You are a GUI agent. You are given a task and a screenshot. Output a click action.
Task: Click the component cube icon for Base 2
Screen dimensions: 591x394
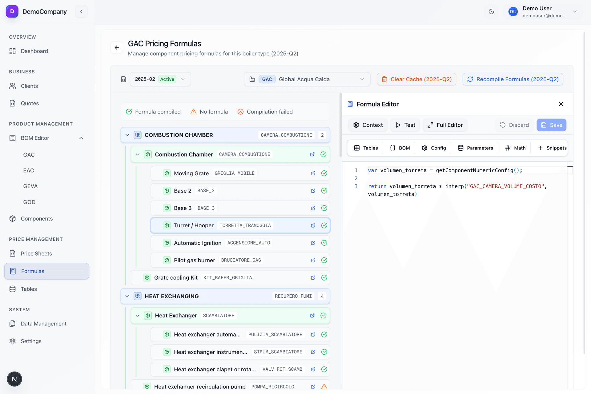click(x=167, y=191)
